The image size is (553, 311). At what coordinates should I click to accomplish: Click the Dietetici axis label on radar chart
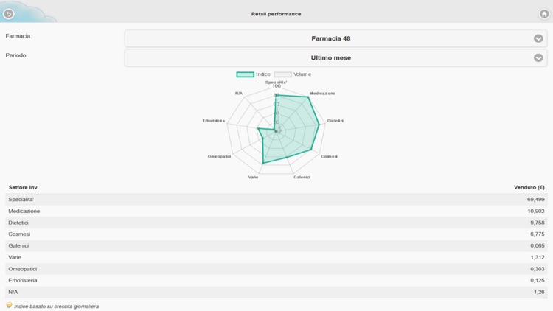[x=335, y=120]
